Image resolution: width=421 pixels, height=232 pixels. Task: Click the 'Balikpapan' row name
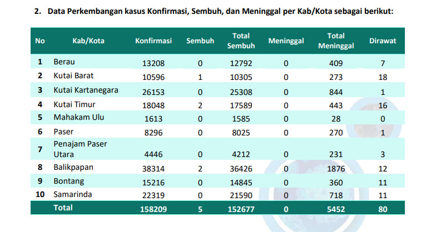pyautogui.click(x=73, y=168)
